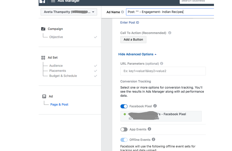Click the Offline Events info icon
Viewport: 232px width, 151px height.
pos(153,139)
